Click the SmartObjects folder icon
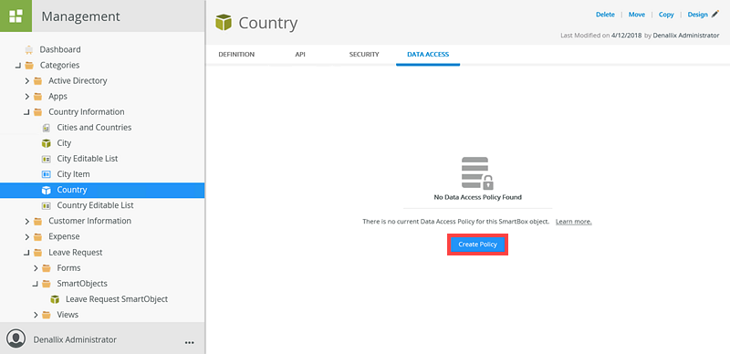Viewport: 730px width, 354px height. tap(47, 284)
